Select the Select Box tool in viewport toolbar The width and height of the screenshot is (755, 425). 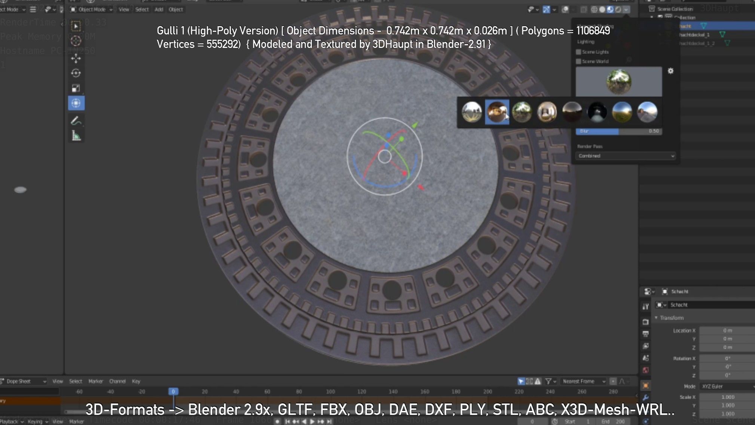click(x=76, y=26)
